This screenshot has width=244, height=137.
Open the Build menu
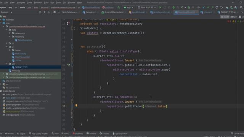46,3
